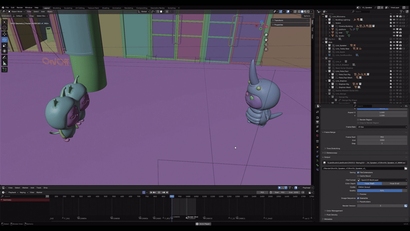Jump to timeline end frame
The image size is (410, 231).
[x=167, y=192]
